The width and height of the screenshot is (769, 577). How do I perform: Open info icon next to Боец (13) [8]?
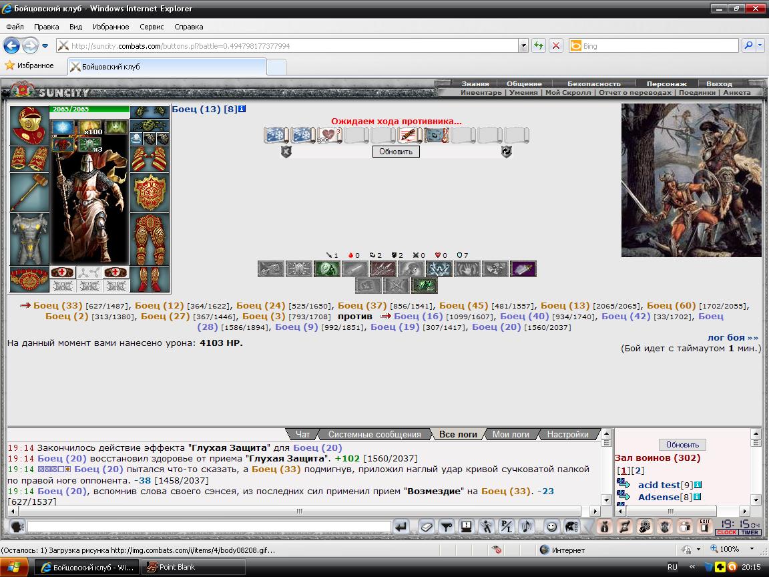click(x=242, y=109)
